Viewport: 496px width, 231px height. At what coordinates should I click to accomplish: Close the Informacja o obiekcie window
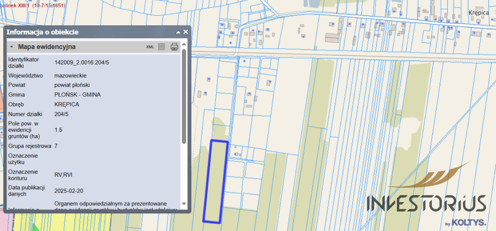[x=186, y=32]
